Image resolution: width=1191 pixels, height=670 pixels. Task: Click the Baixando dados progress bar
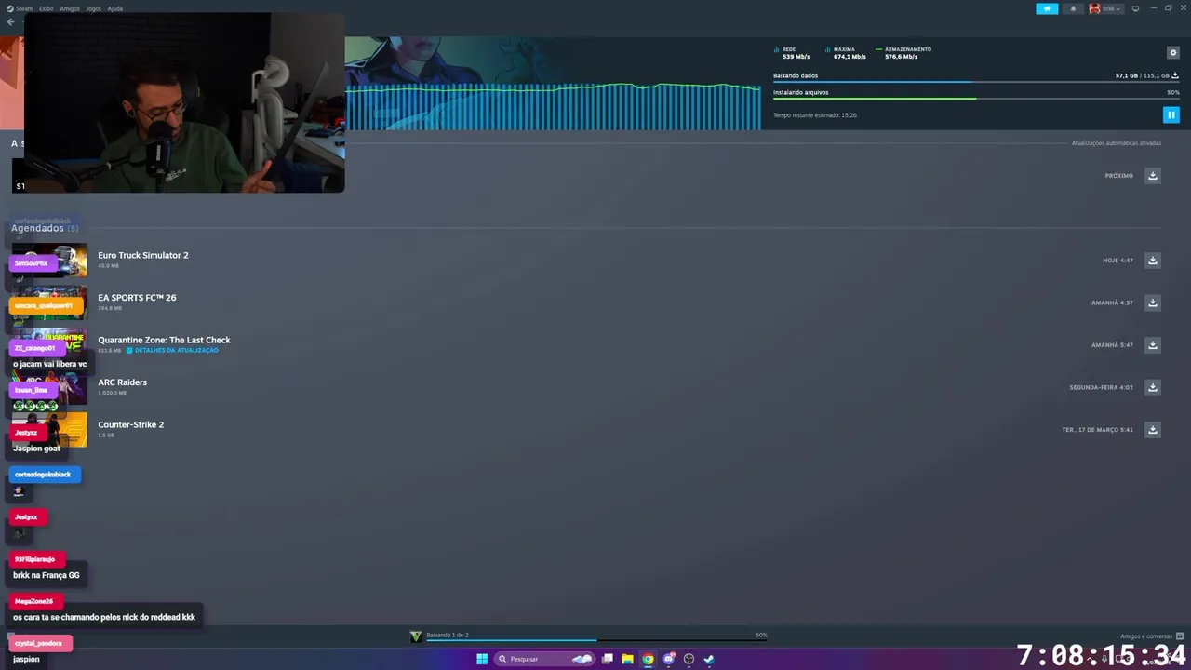[x=976, y=82]
